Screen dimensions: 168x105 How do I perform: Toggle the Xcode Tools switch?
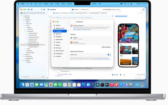[x=109, y=55]
